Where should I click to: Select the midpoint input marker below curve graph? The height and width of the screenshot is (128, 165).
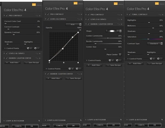64,62
